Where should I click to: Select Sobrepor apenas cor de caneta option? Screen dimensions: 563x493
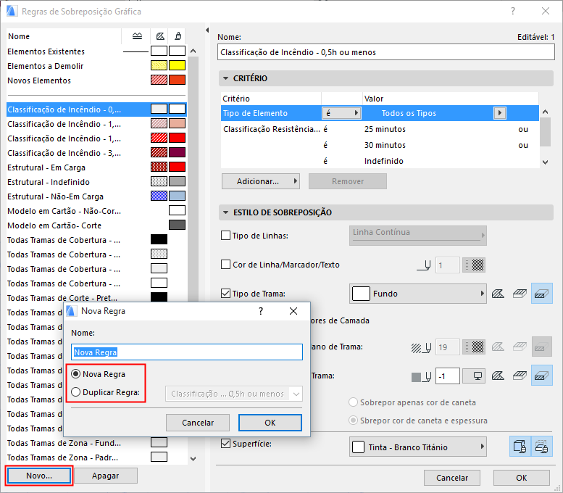(354, 402)
